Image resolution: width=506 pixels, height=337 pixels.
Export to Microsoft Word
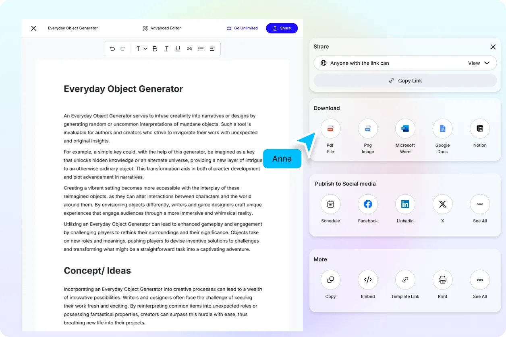(x=405, y=128)
